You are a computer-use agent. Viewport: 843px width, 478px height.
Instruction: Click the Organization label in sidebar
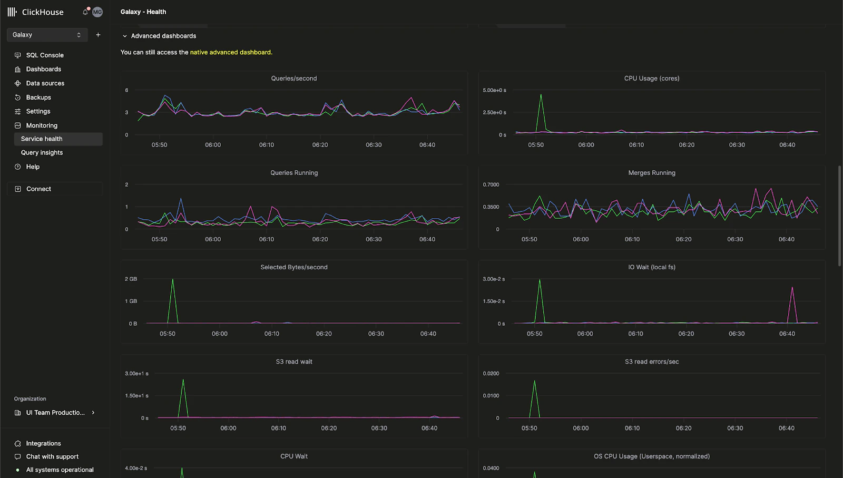(30, 399)
